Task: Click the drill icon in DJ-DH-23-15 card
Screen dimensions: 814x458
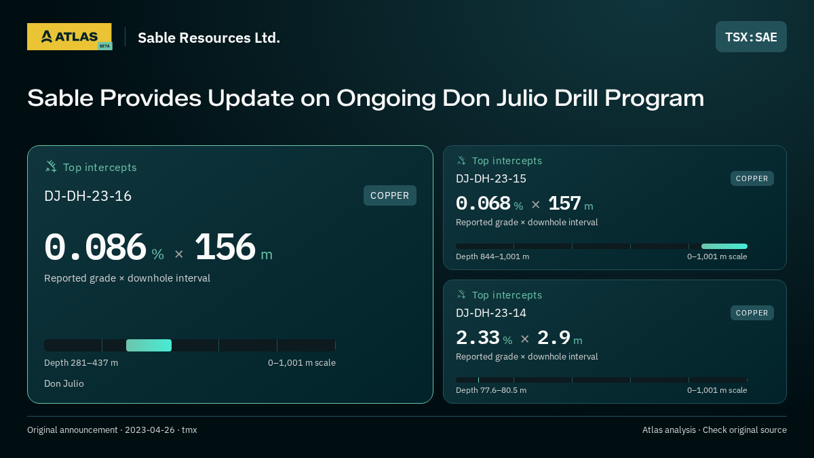Action: pos(461,160)
